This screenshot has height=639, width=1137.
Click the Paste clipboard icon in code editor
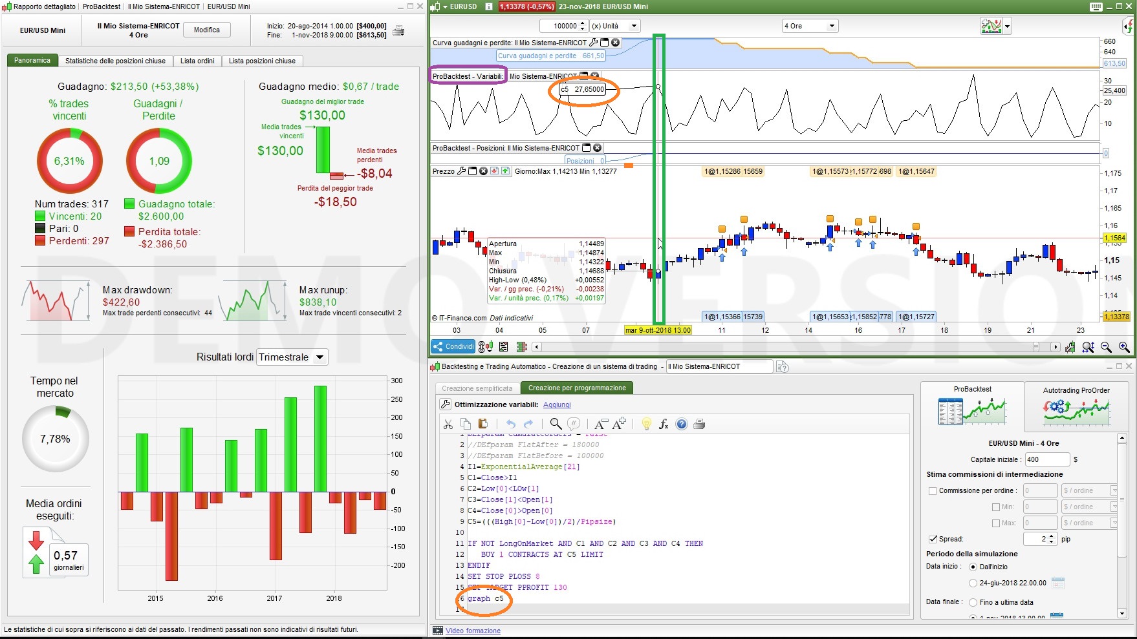pos(482,424)
